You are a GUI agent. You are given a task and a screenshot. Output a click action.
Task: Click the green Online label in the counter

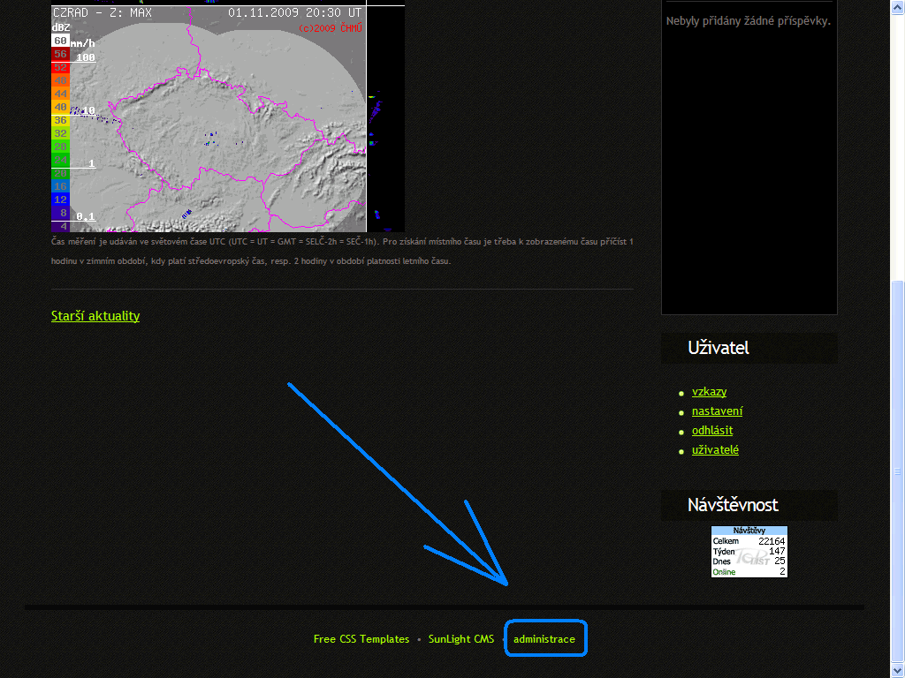pyautogui.click(x=724, y=572)
